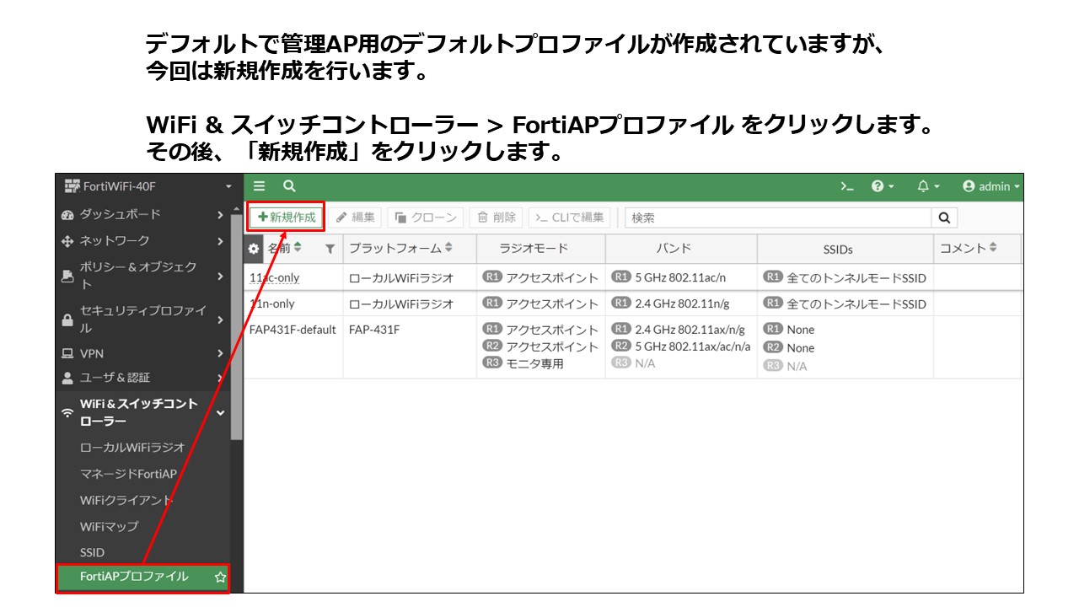Click the magnifier button beside search field
1079x607 pixels.
point(944,218)
